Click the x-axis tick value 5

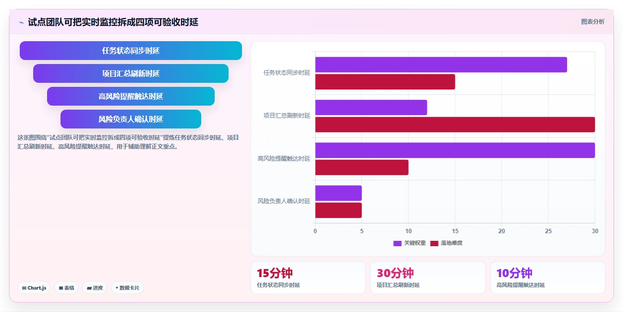click(362, 231)
